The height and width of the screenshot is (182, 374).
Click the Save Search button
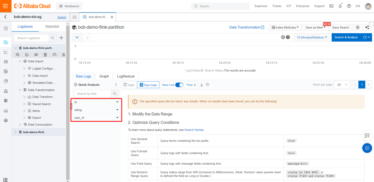click(x=341, y=27)
